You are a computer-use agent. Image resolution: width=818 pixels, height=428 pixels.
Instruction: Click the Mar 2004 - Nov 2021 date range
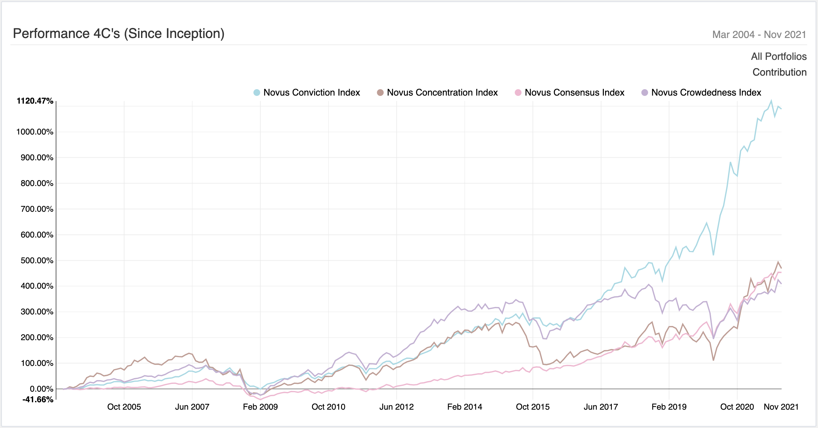759,35
